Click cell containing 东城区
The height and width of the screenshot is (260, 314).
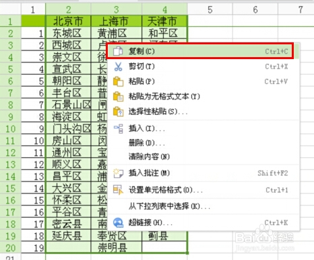68,34
